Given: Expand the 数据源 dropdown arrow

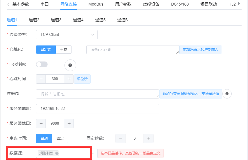Looking at the screenshot, I should pos(93,153).
